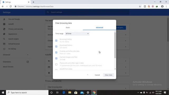Open File Explorer from taskbar

70,93
